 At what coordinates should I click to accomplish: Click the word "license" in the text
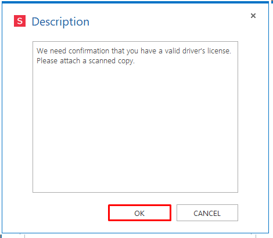[219, 51]
